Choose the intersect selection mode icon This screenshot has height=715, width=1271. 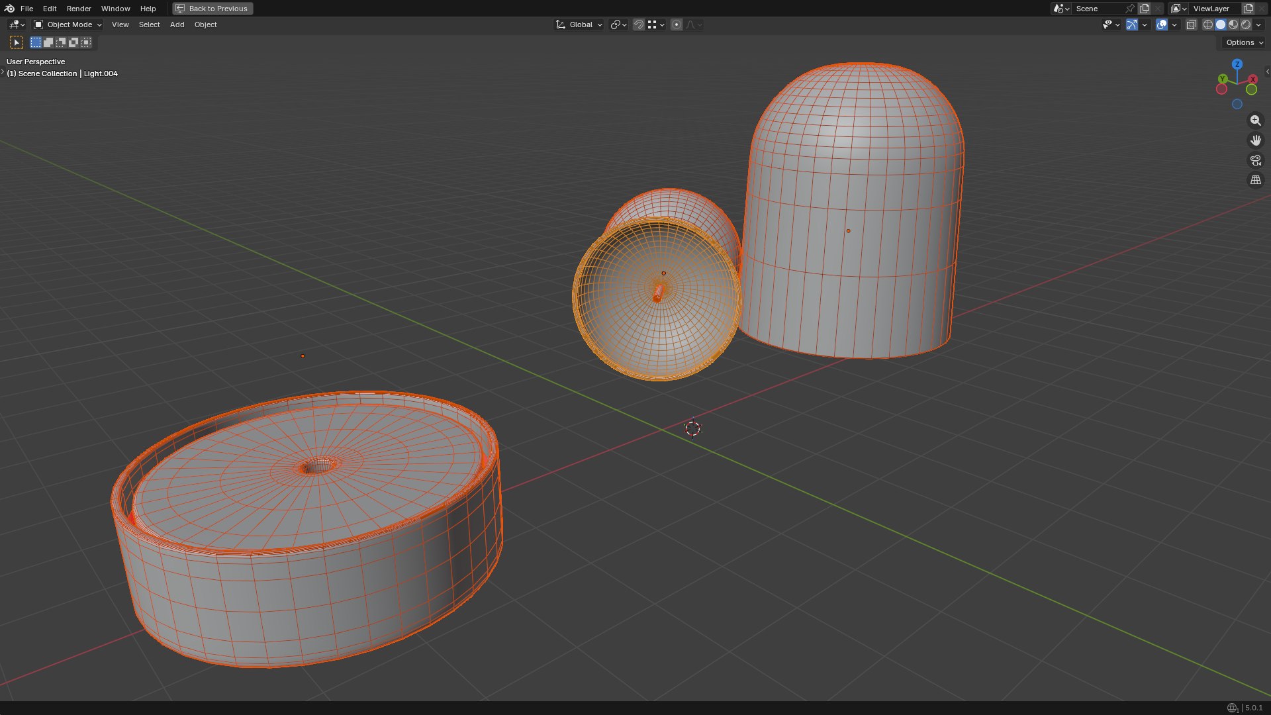tap(86, 42)
